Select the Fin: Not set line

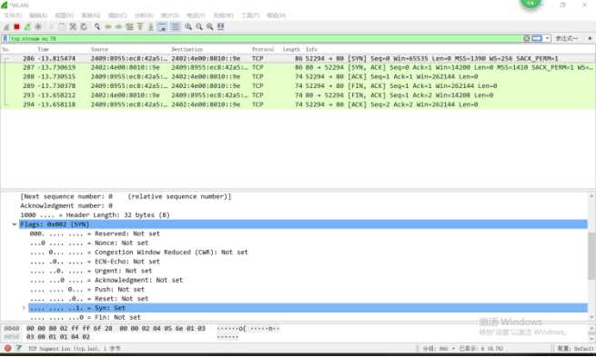86,318
